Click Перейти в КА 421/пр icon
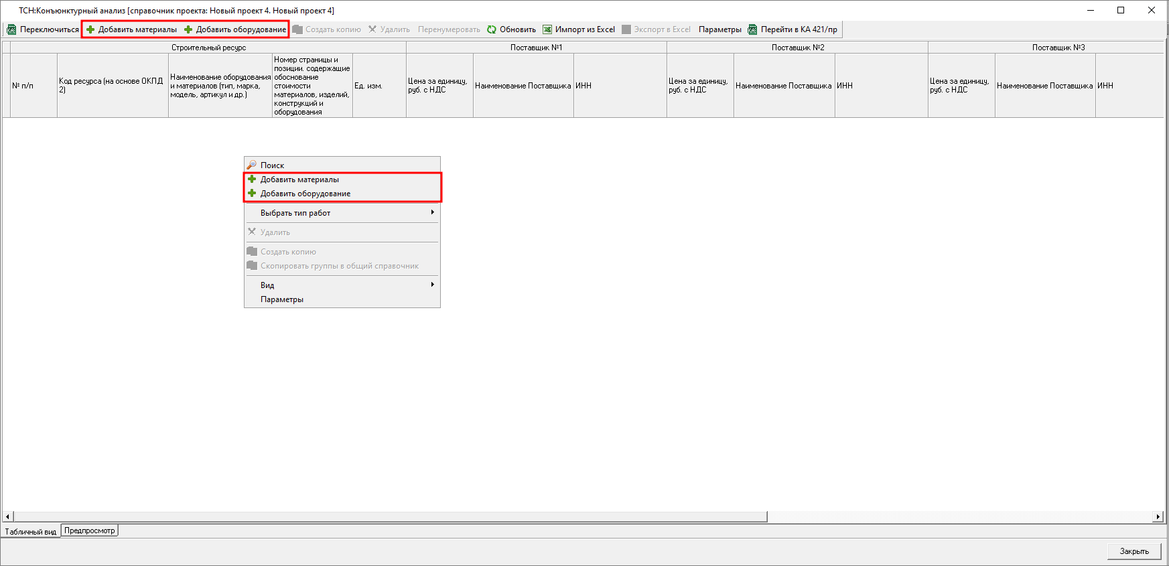 pyautogui.click(x=752, y=29)
